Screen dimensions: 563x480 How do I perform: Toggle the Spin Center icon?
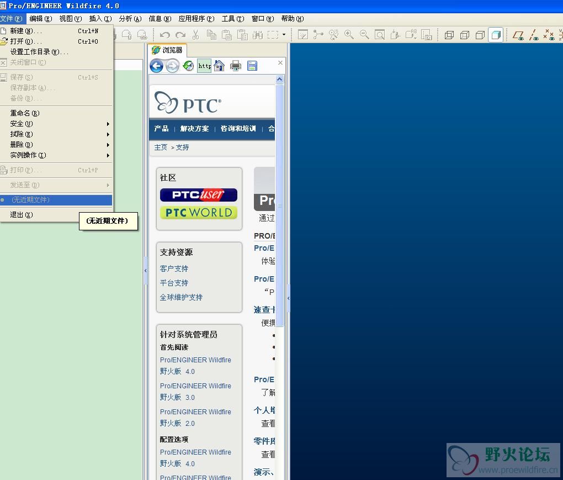click(318, 35)
